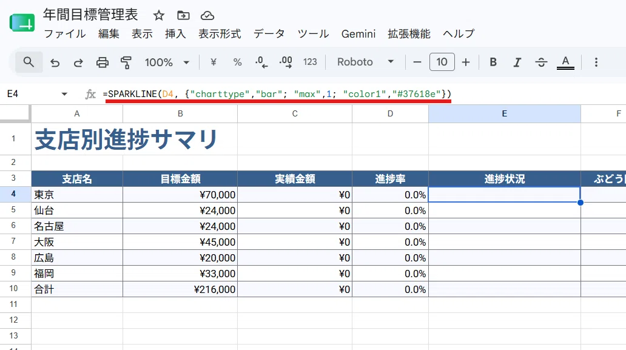Click the 目標金額 header cell
Viewport: 626px width, 350px height.
click(x=180, y=179)
